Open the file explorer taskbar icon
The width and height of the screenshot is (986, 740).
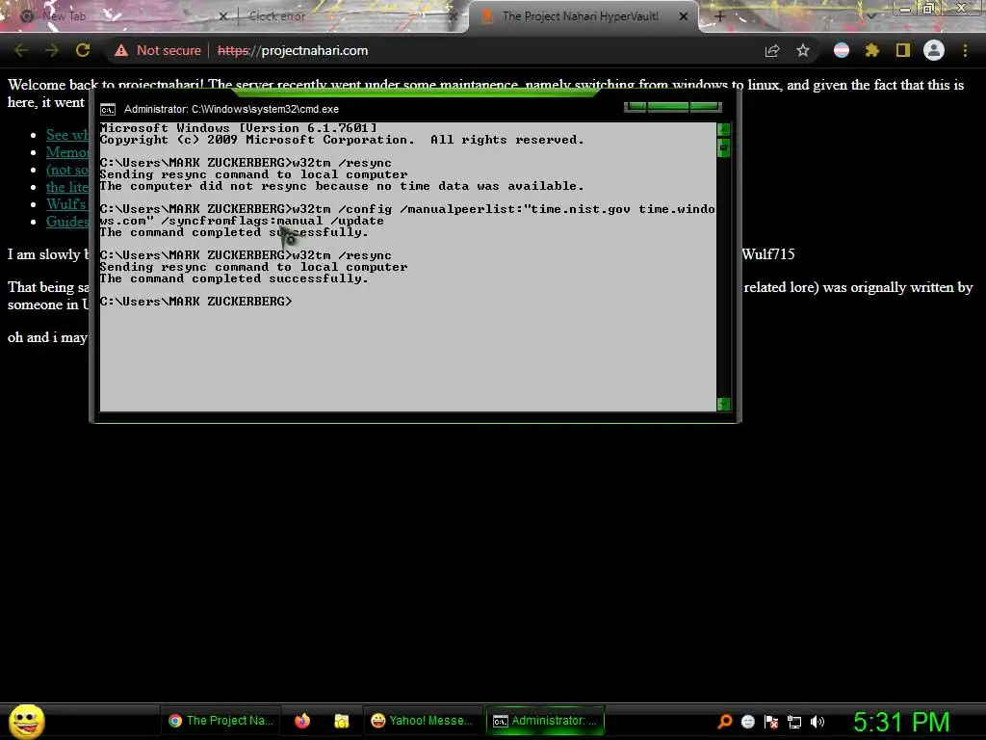(342, 721)
